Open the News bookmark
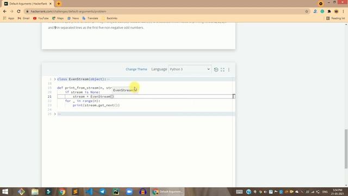This screenshot has height=196, width=348. (x=73, y=18)
